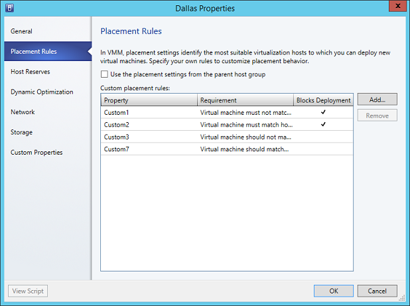The height and width of the screenshot is (306, 410).
Task: Click the Add... placement rule button
Action: click(377, 100)
